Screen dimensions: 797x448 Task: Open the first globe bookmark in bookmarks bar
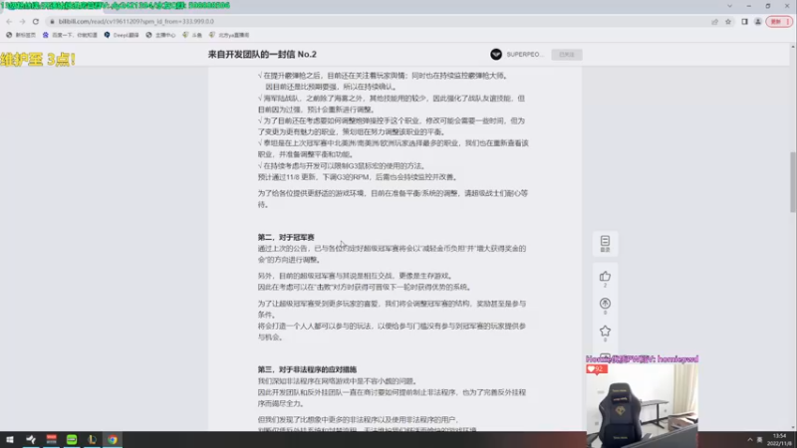click(x=20, y=35)
